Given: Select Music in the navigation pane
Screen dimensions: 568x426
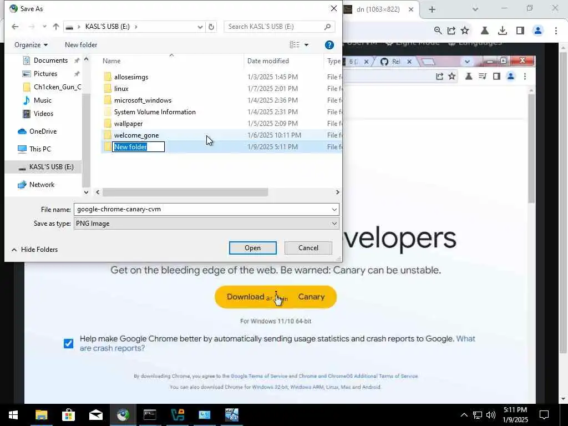Looking at the screenshot, I should coord(42,100).
